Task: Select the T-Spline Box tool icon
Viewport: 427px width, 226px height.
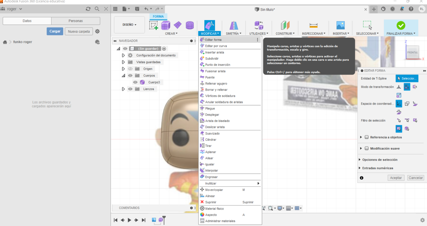Action: [166, 25]
